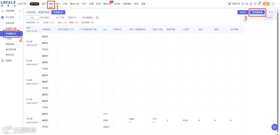Screen dimensions: 280x135
Task: Open the yen billing note icon
Action: pyautogui.click(x=247, y=4)
